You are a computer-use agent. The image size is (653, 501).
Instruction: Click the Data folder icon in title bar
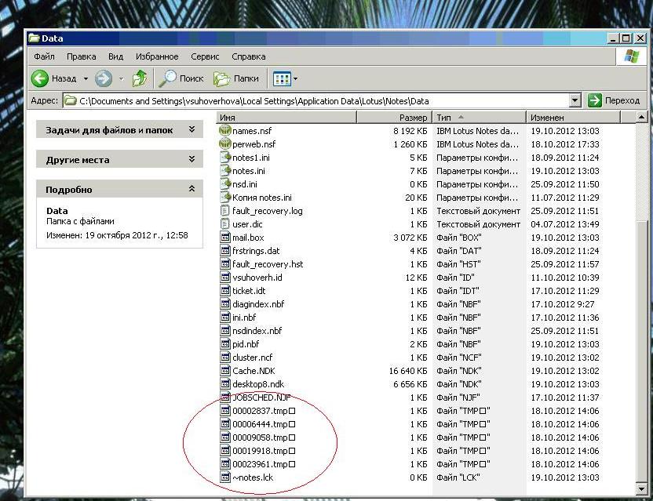click(x=33, y=38)
